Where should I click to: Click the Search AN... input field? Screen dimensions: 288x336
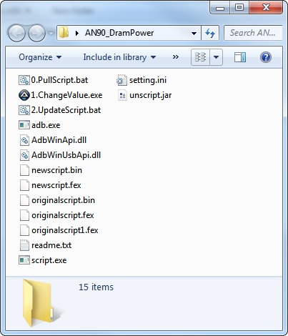(x=254, y=33)
